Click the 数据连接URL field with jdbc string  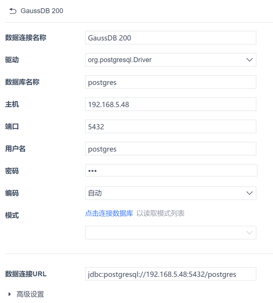[x=171, y=274]
